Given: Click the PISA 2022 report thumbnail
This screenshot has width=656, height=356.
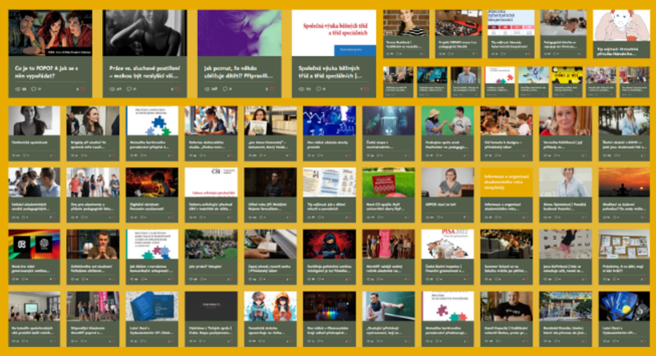Looking at the screenshot, I should click(447, 244).
